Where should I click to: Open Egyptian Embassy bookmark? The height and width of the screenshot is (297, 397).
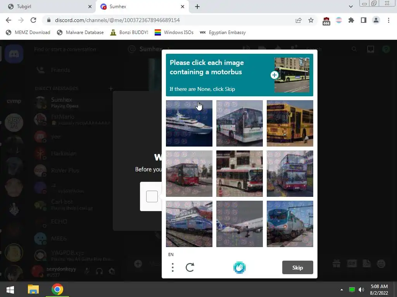pos(223,32)
